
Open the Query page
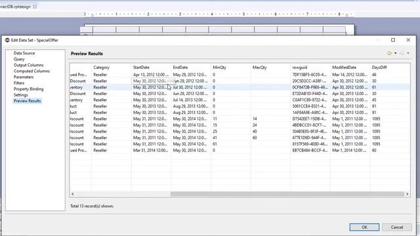[x=19, y=59]
